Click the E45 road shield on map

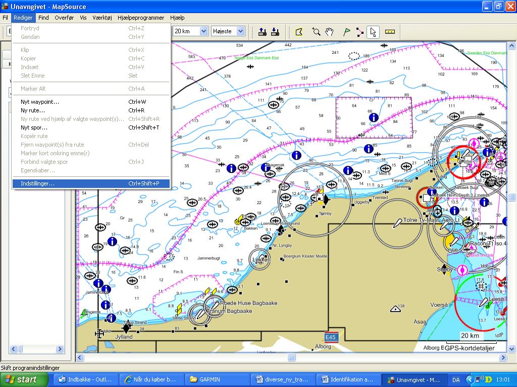point(330,337)
